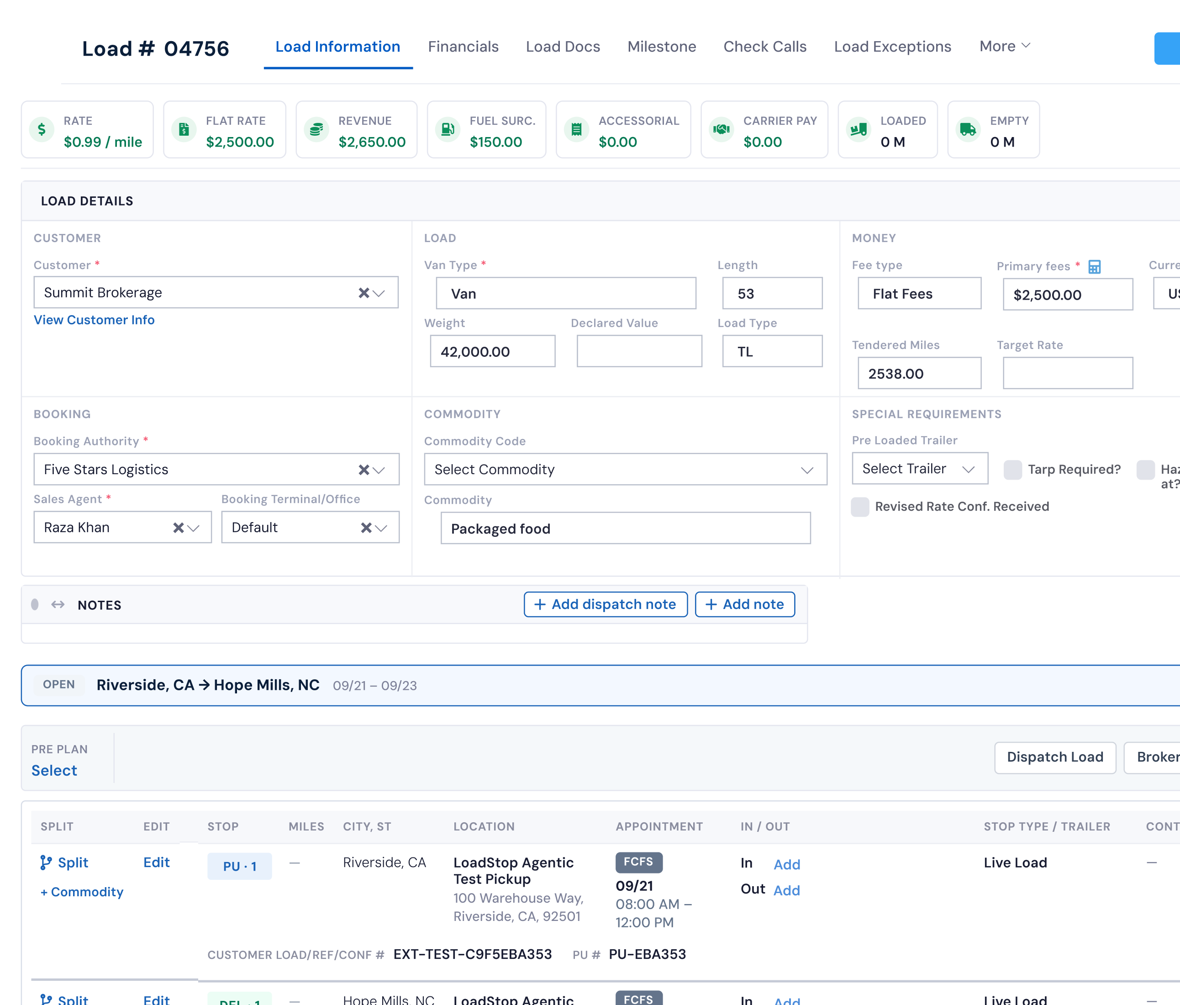Open the Load Exceptions tab
The image size is (1180, 1005).
[x=892, y=47]
